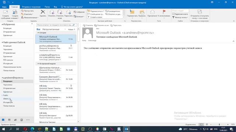Viewport: 236px width, 132px height.
Task: Open the Новые sort dropdown
Action: coord(71,29)
